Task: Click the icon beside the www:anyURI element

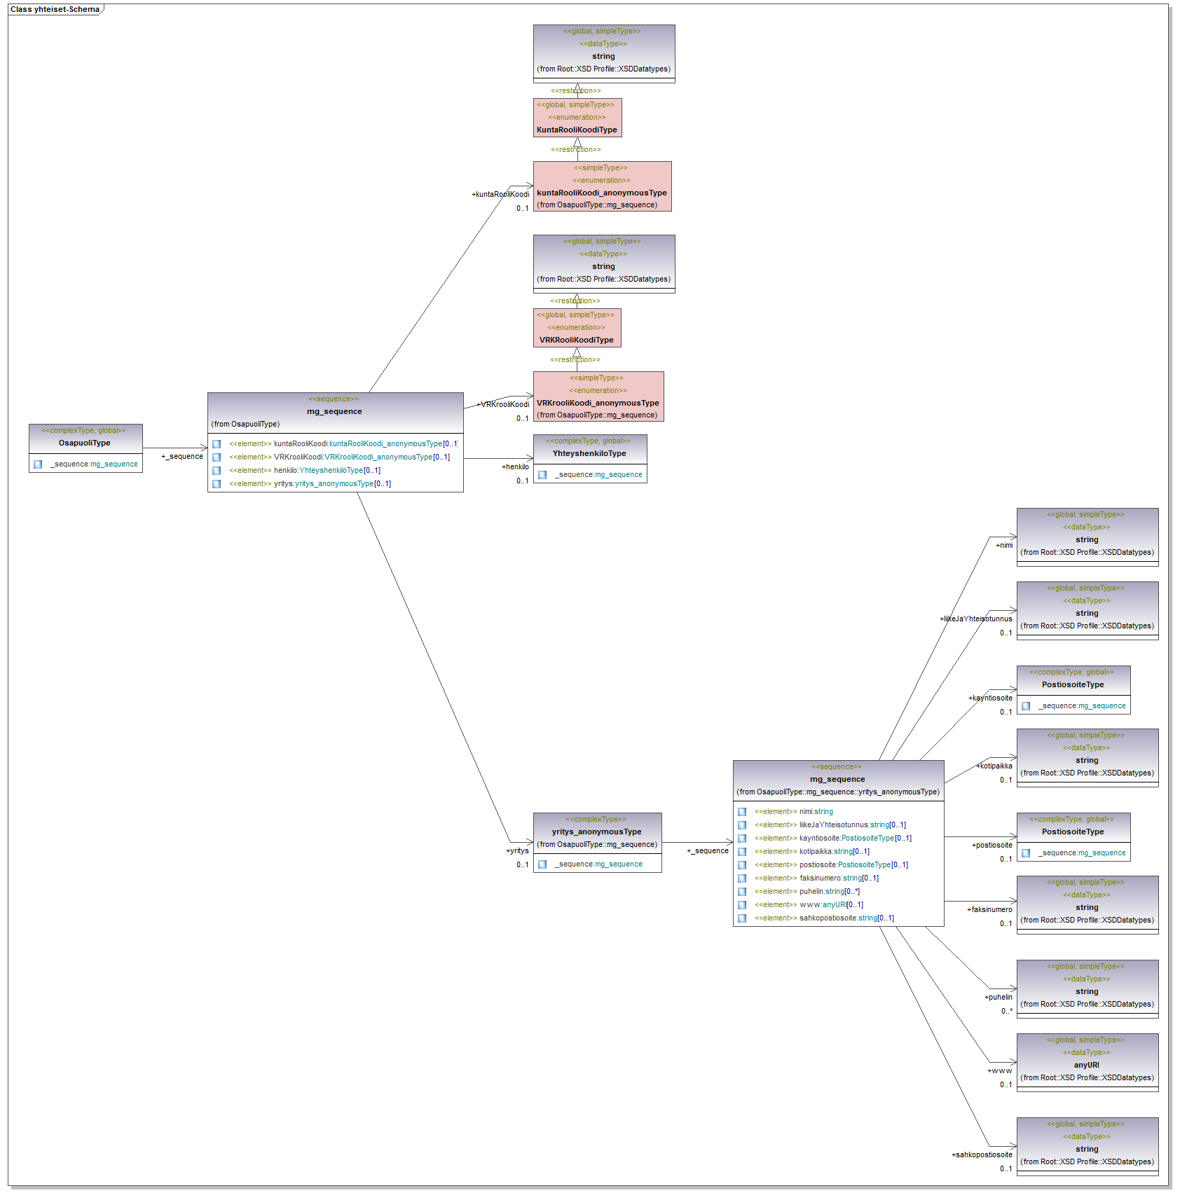Action: pyautogui.click(x=742, y=905)
